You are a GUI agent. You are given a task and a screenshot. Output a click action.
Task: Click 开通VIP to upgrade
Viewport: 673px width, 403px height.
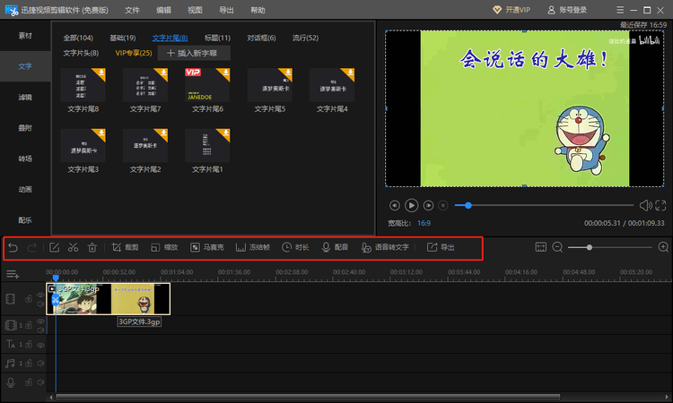pos(511,10)
